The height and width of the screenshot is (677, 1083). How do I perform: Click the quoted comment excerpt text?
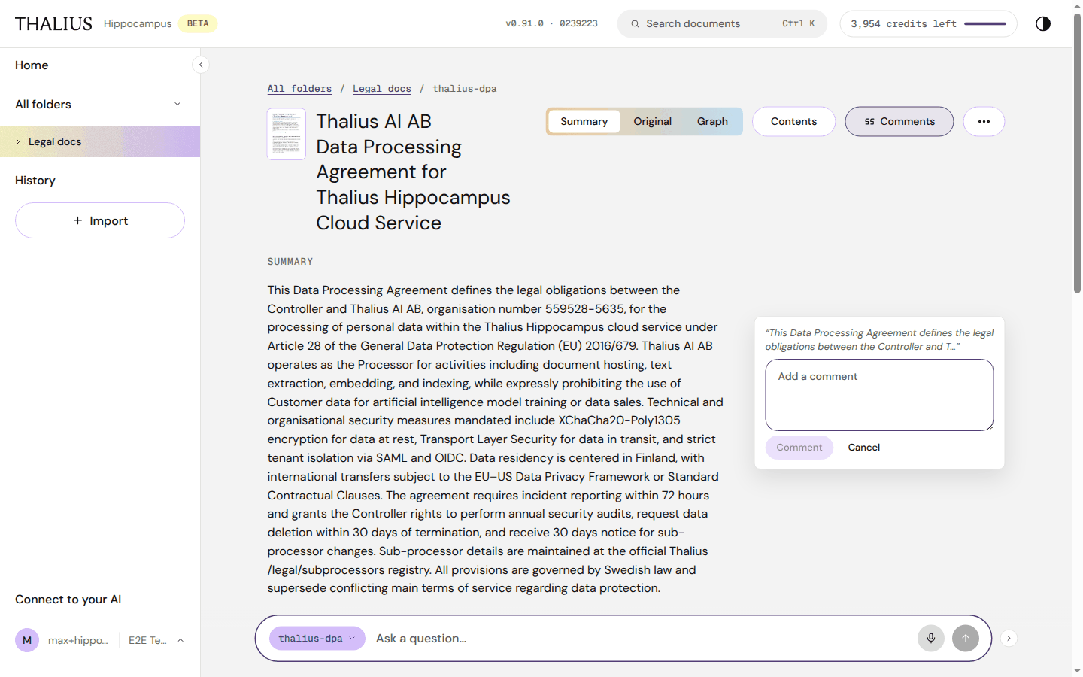(x=879, y=340)
